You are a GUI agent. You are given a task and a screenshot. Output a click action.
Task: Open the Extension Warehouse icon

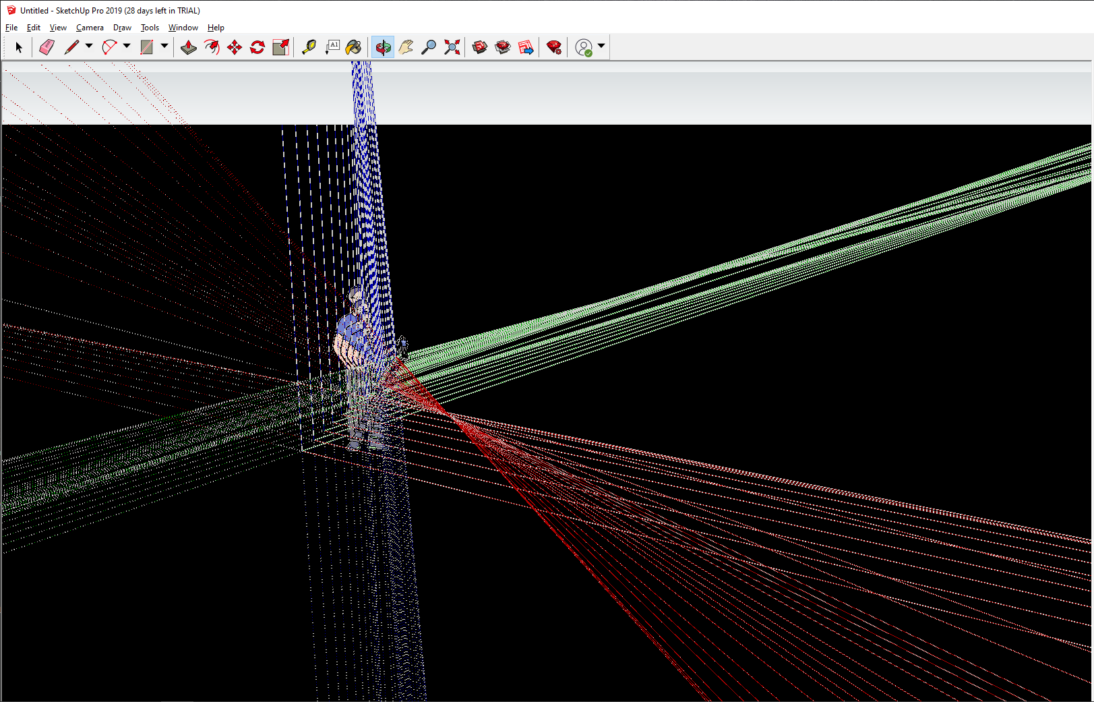(x=503, y=47)
